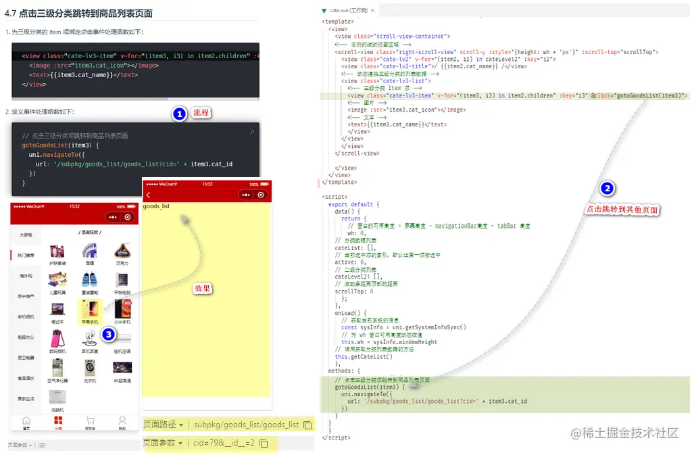Click the export default line in the editor
This screenshot has width=692, height=453.
(353, 204)
